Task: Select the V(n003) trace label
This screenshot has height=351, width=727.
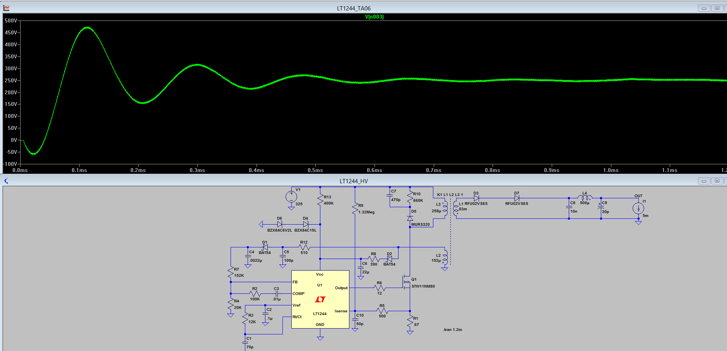Action: [374, 17]
